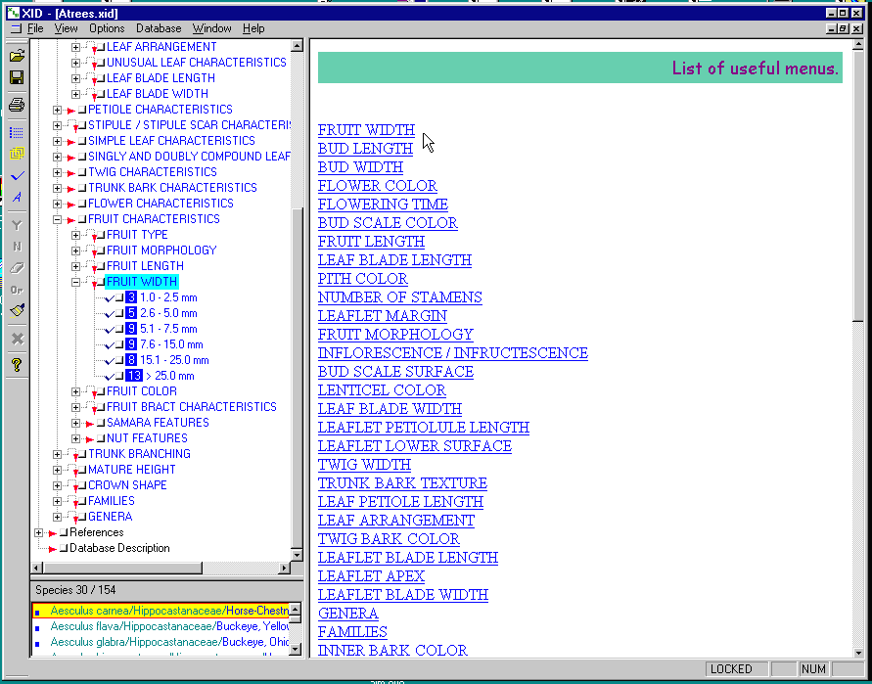
Task: Open the Options menu
Action: [107, 28]
